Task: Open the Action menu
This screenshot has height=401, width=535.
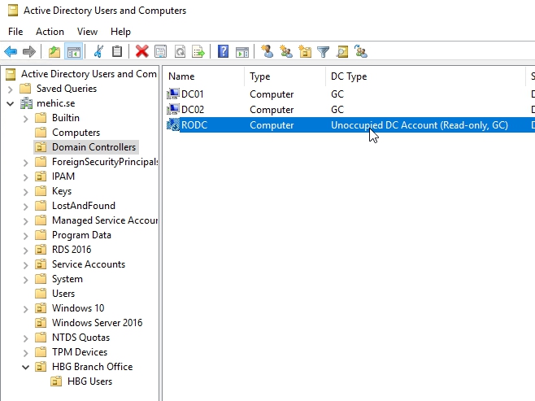Action: (50, 31)
